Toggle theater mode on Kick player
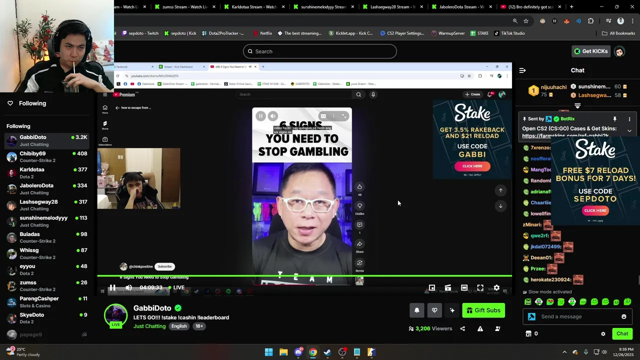Image resolution: width=640 pixels, height=360 pixels. point(464,287)
